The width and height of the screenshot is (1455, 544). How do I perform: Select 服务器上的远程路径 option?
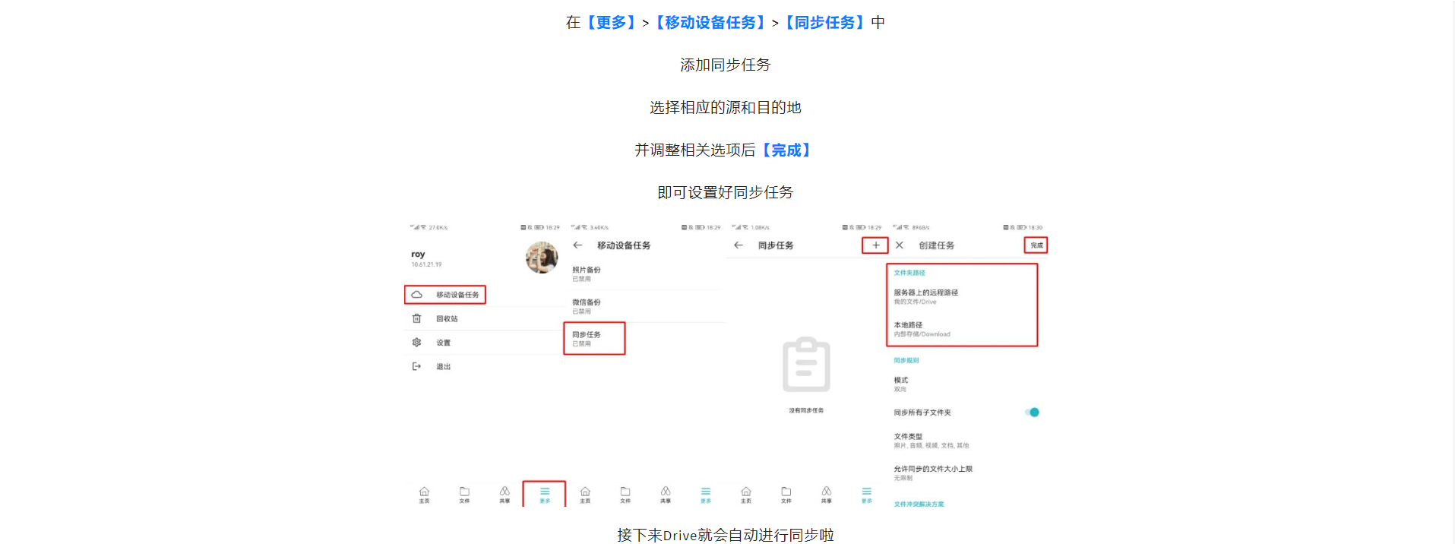(x=926, y=296)
